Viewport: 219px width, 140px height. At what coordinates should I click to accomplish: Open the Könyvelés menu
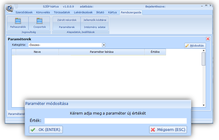click(x=43, y=12)
